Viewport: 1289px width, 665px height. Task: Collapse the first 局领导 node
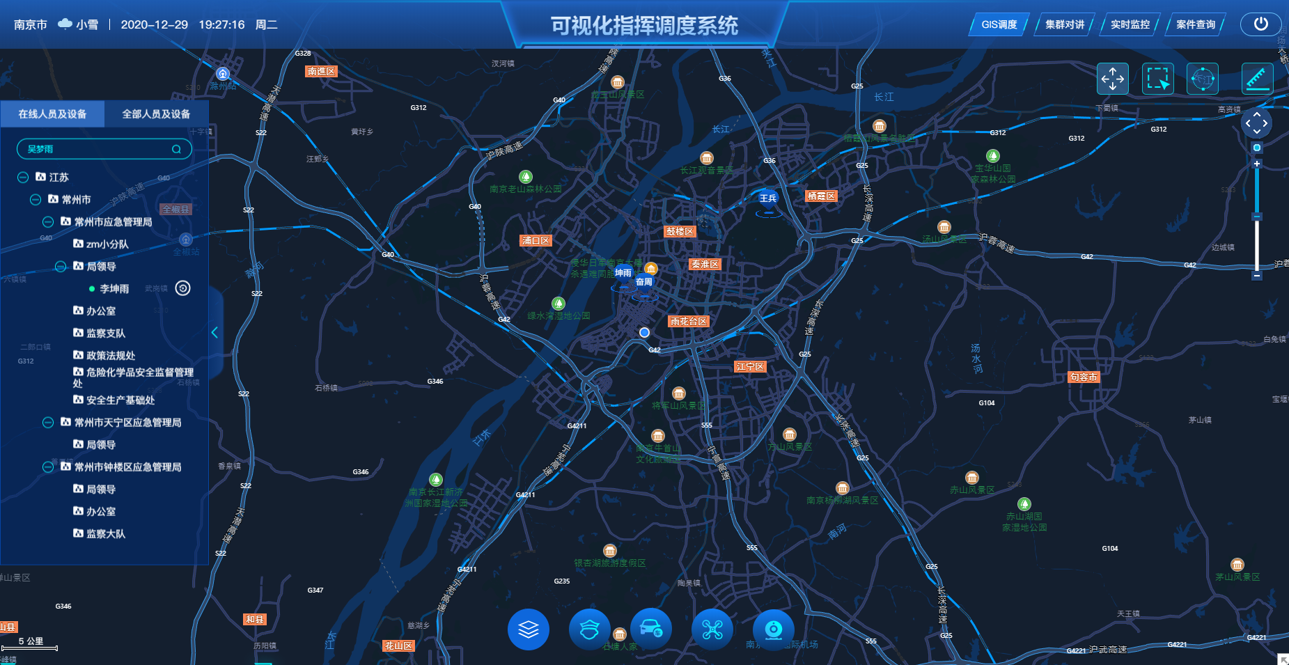[61, 266]
